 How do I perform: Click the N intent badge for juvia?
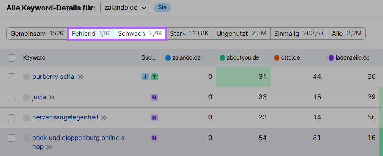(154, 97)
